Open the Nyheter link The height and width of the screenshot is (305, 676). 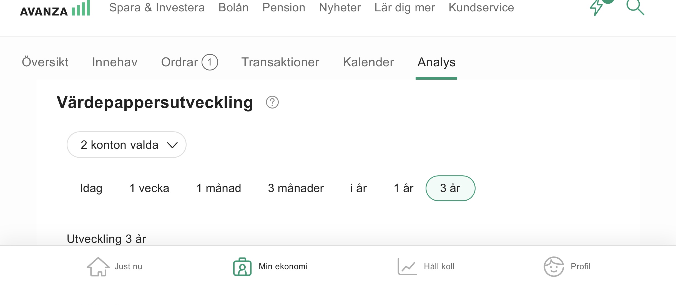click(340, 7)
